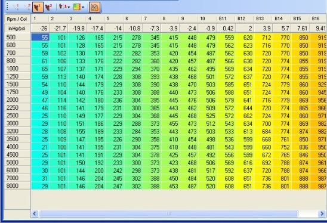Click cell 155 in the 3200 rpm row
The image size is (327, 223).
tap(78, 131)
